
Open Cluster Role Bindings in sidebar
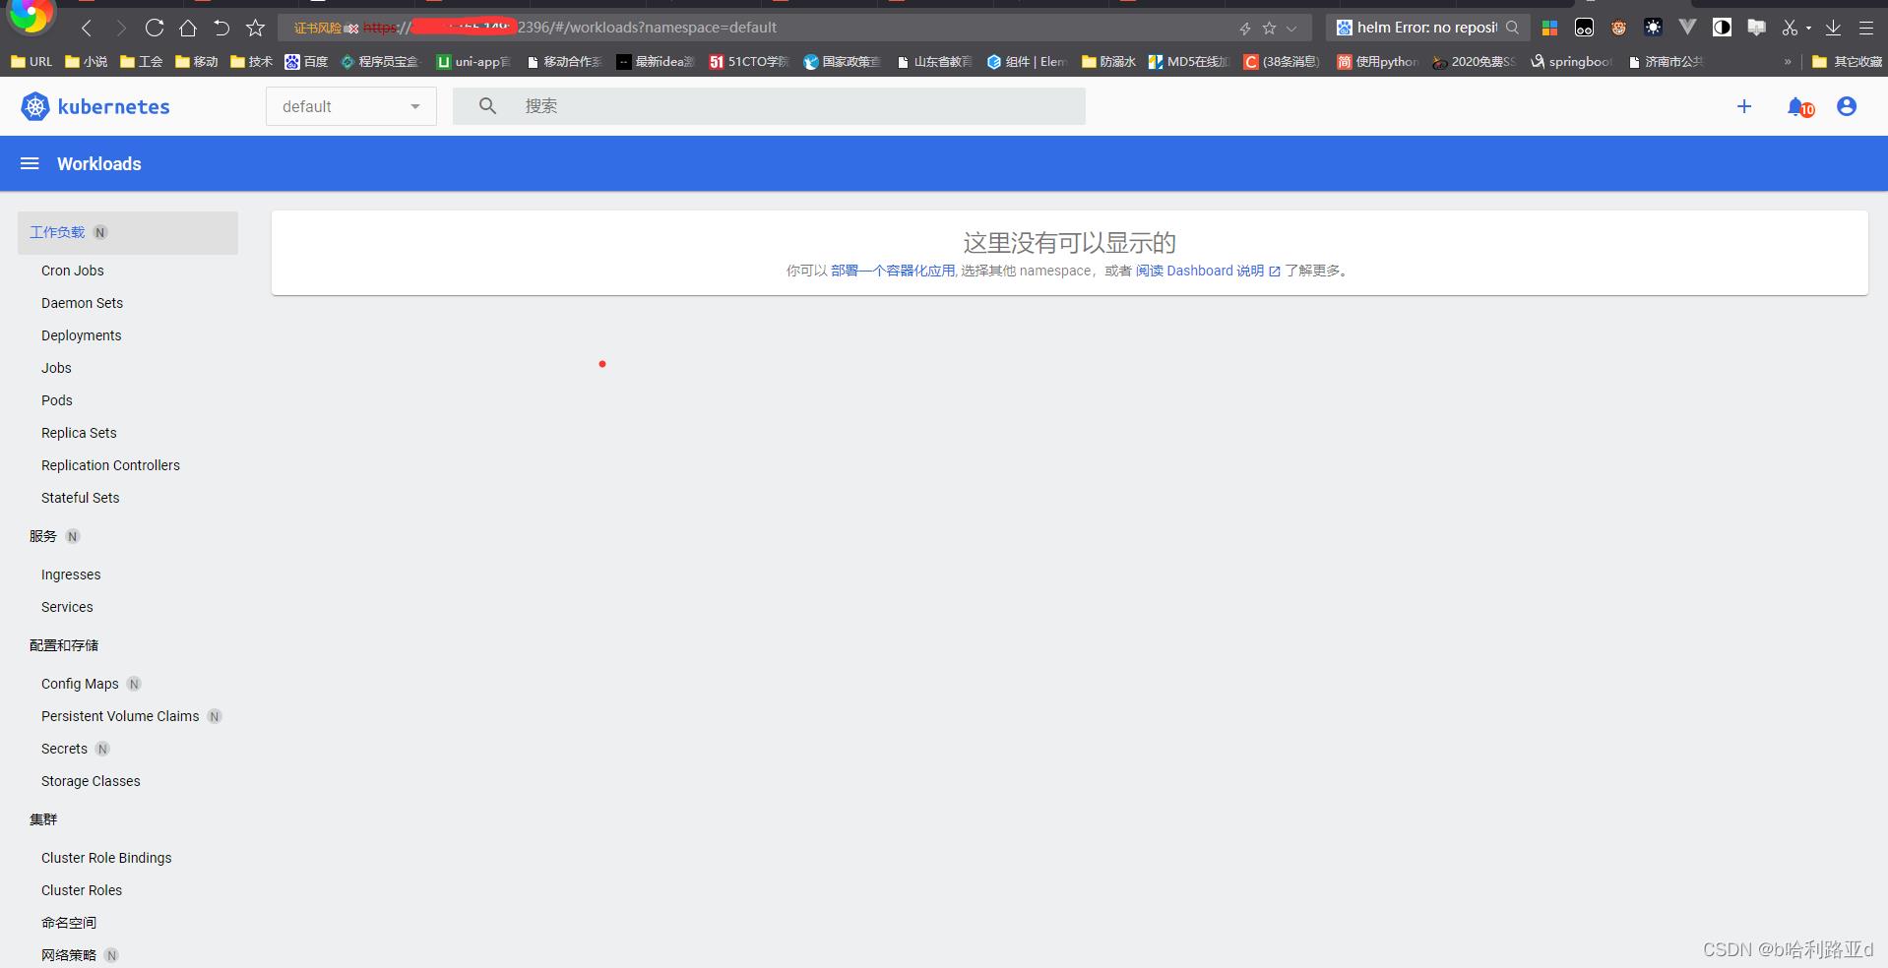pos(106,858)
